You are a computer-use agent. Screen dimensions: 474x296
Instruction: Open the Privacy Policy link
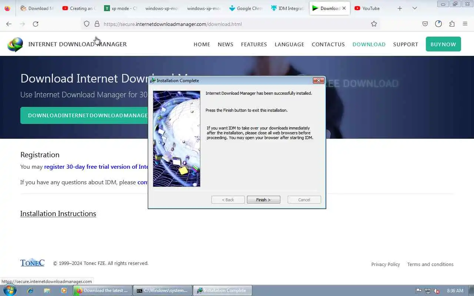(x=385, y=264)
